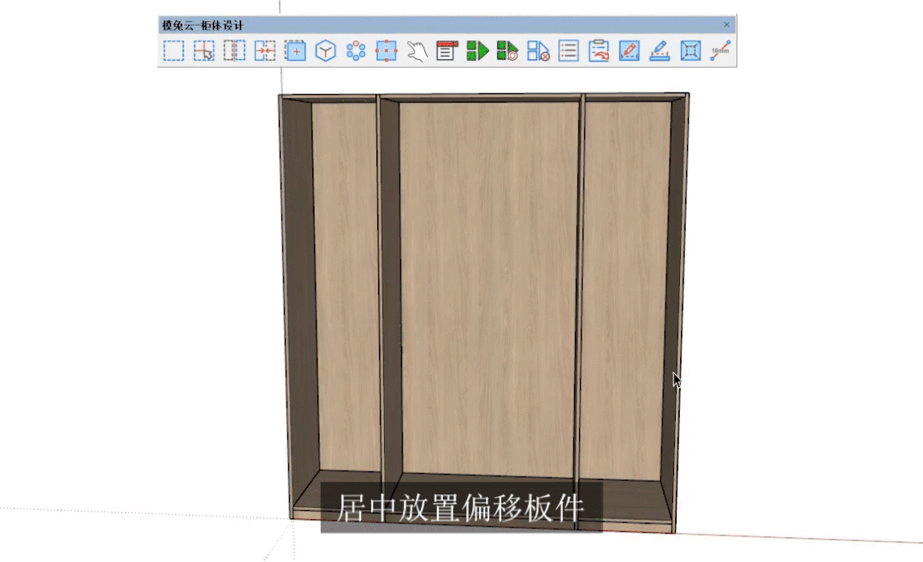
Task: Select the dashed rectangle frame tool
Action: tap(174, 51)
